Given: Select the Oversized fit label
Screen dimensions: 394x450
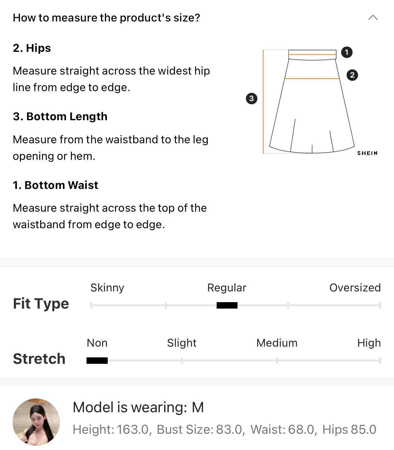Looking at the screenshot, I should (355, 288).
